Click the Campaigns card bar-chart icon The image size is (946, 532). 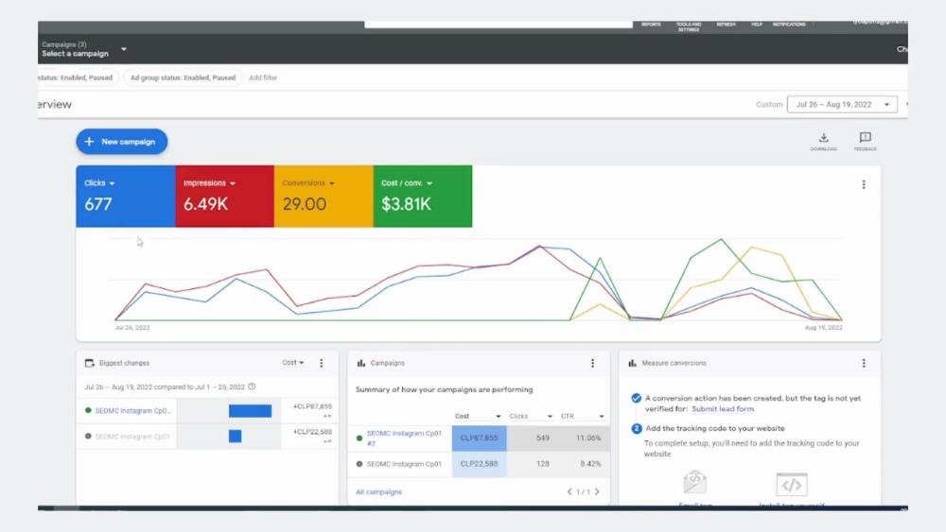[360, 363]
